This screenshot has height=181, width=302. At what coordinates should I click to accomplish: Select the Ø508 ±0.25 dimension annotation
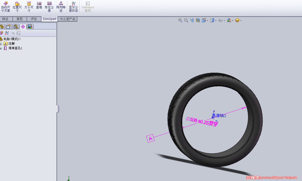click(202, 122)
